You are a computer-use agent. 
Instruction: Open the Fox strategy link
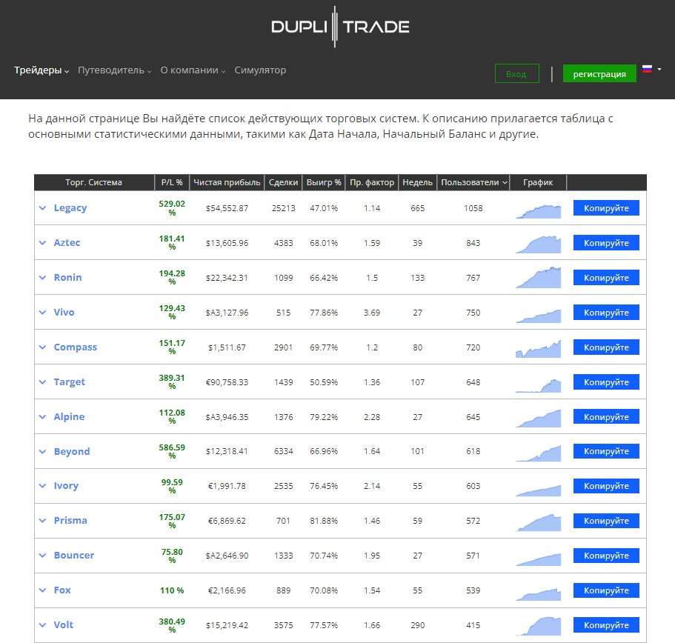click(x=62, y=590)
